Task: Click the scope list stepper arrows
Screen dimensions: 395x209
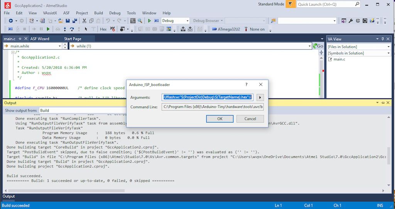Action: [65, 46]
